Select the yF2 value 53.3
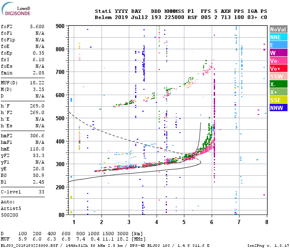This screenshot has width=290, height=248. (39, 156)
